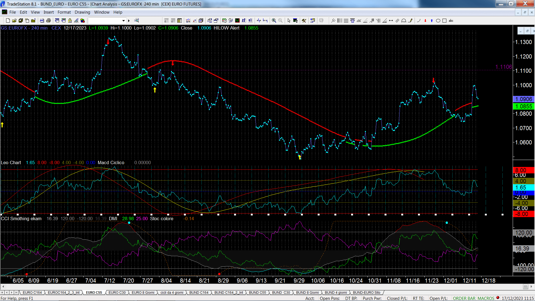Viewport: 535px width, 301px height.
Task: Open the Format menu
Action: pos(64,12)
